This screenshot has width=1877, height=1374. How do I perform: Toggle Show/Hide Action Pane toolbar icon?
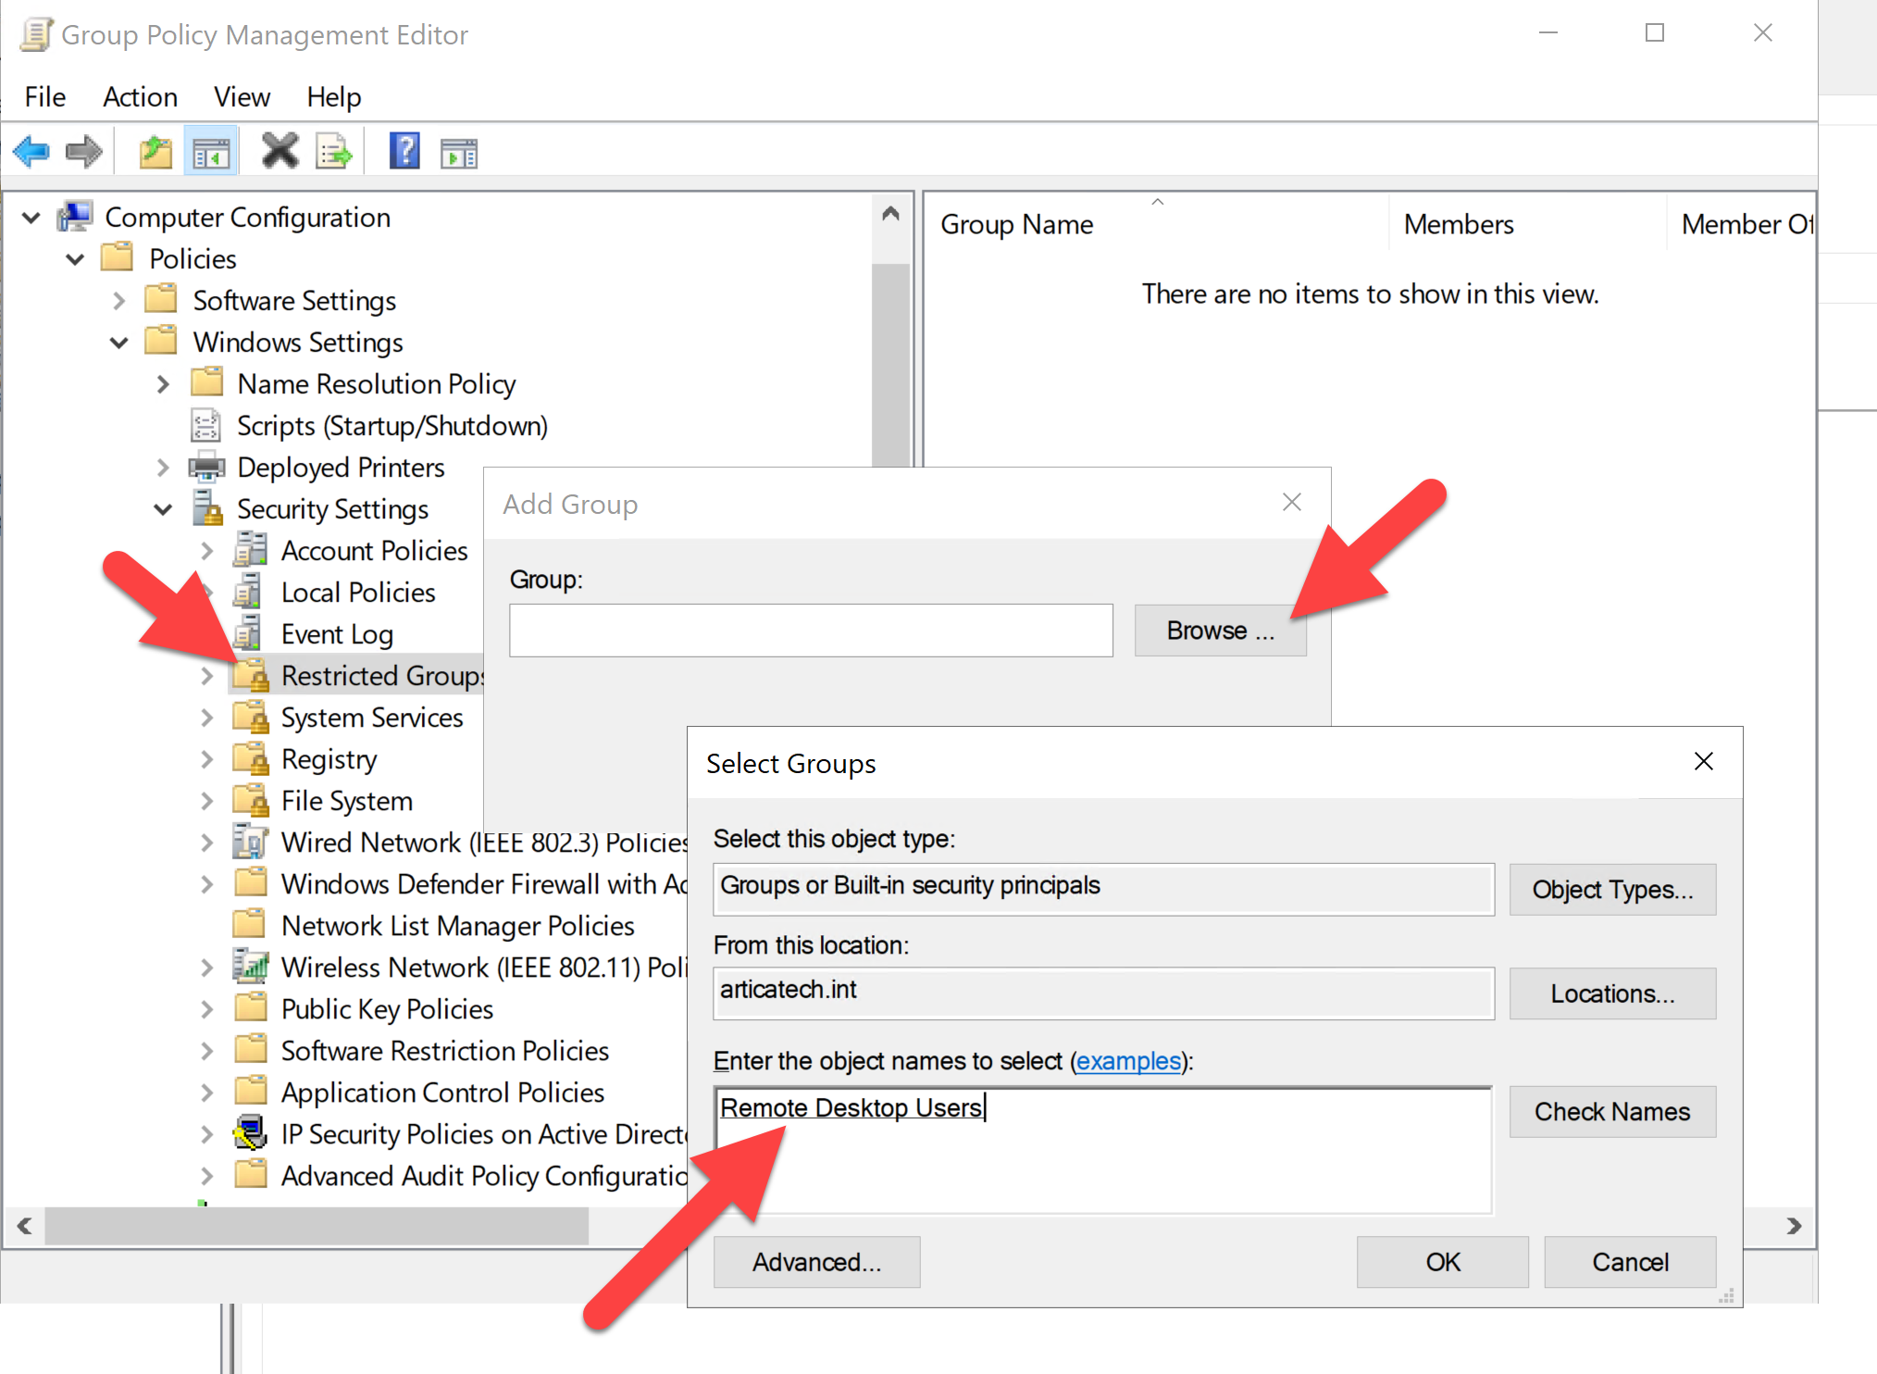459,152
